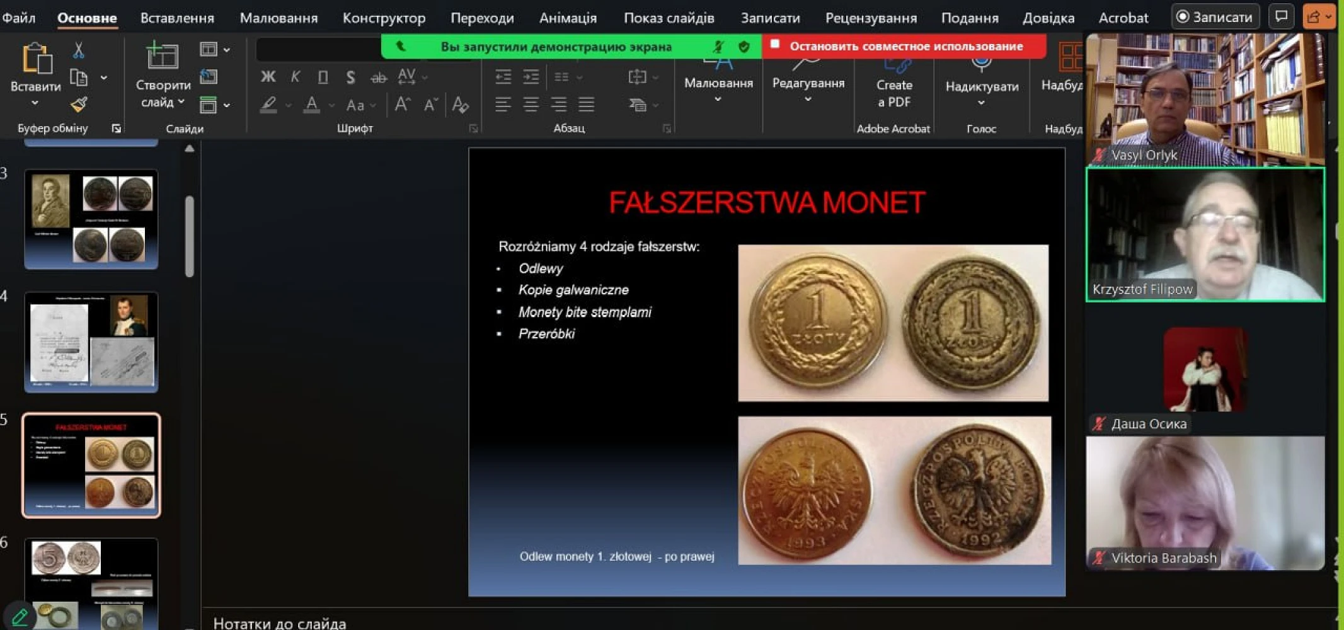The height and width of the screenshot is (630, 1344).
Task: Center-align paragraph text
Action: tap(531, 105)
